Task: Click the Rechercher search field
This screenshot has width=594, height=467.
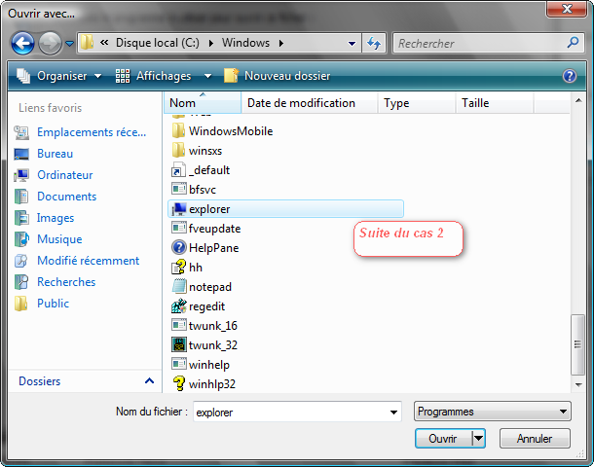Action: pos(479,43)
